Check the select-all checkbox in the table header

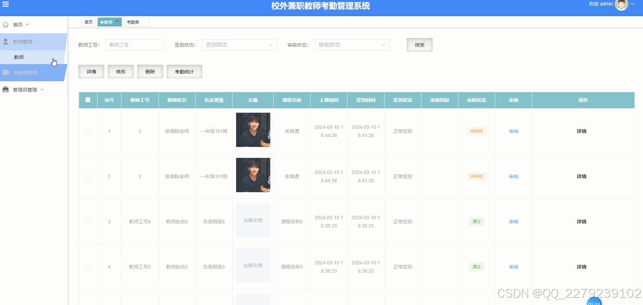pyautogui.click(x=88, y=100)
